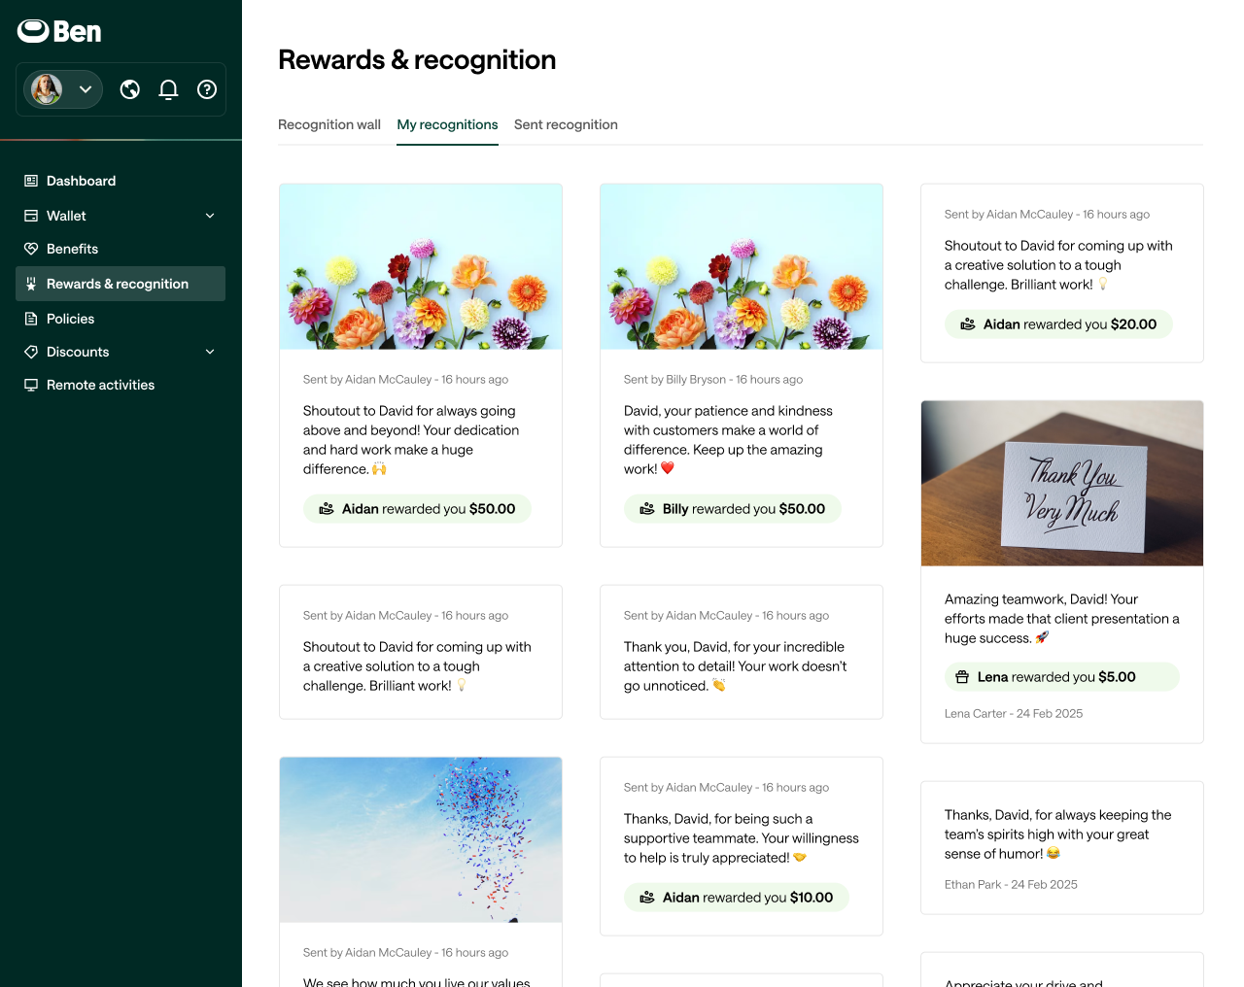Image resolution: width=1244 pixels, height=987 pixels.
Task: Switch to the Sent recognition tab
Action: point(566,124)
